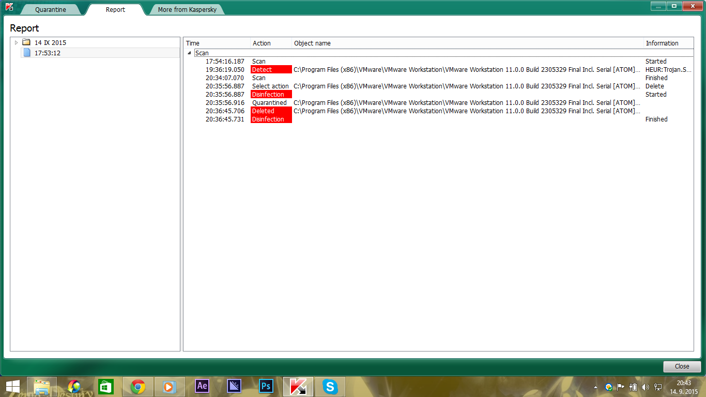Expand the 14 IX 2015 folder arrow
Viewport: 706px width, 397px height.
tap(17, 42)
